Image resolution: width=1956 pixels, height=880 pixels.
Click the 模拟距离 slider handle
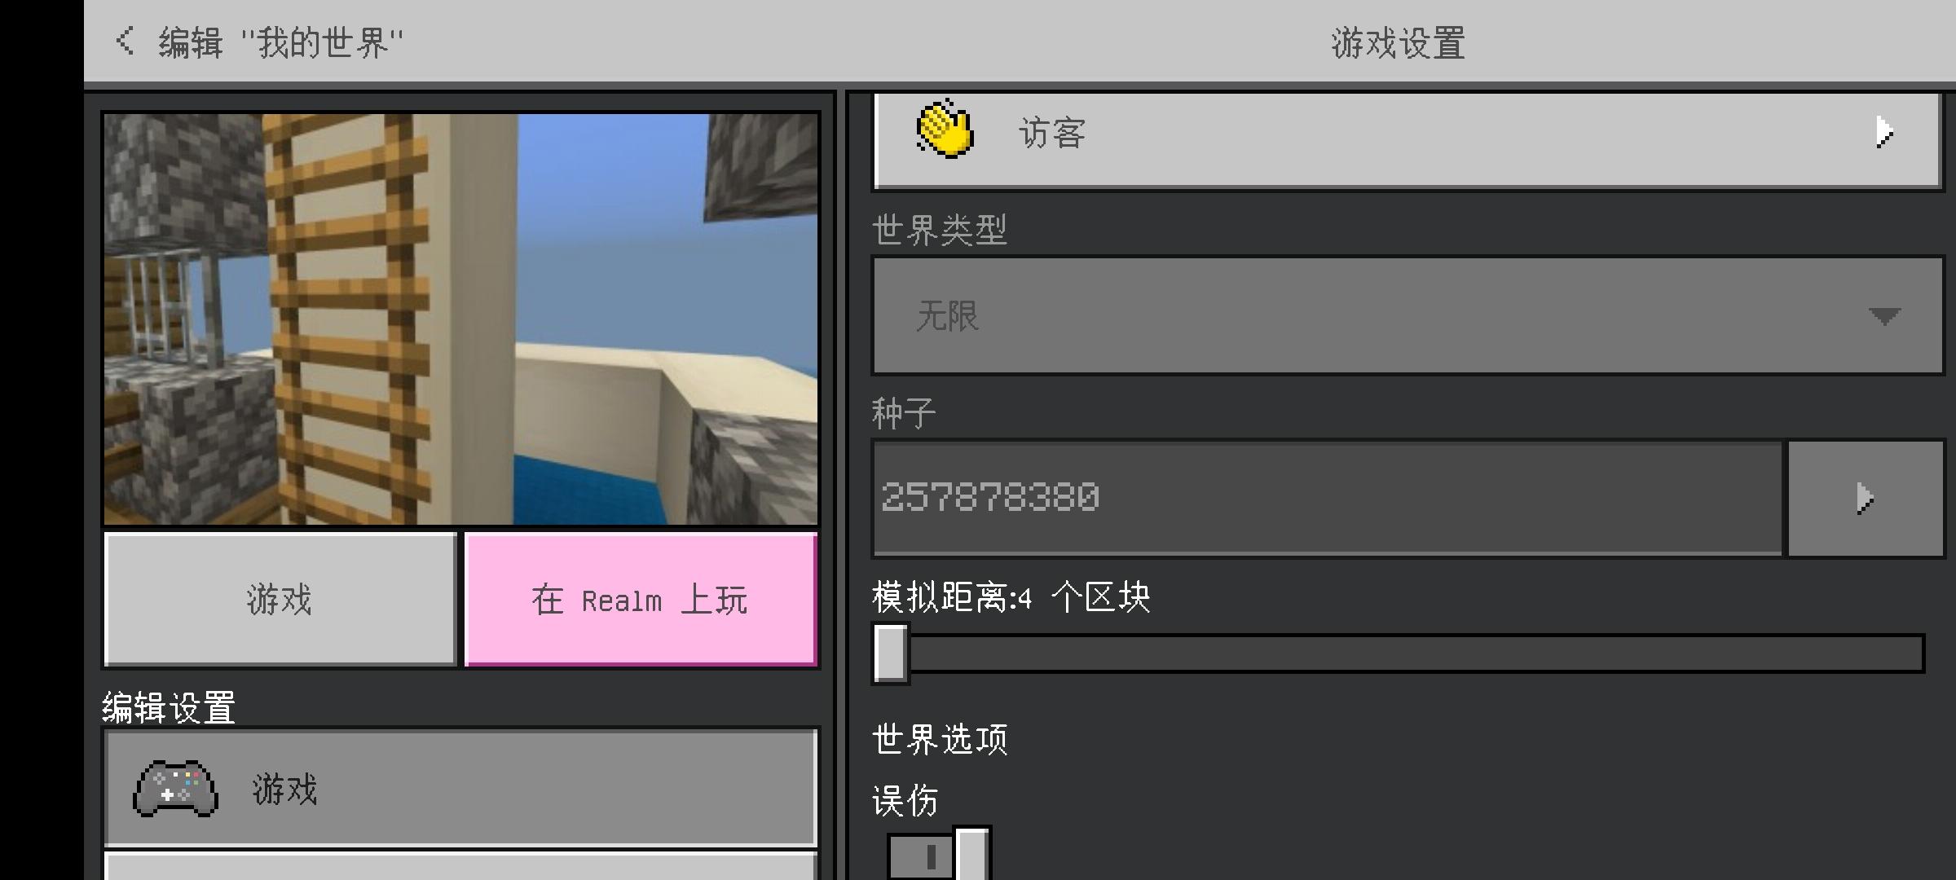890,653
